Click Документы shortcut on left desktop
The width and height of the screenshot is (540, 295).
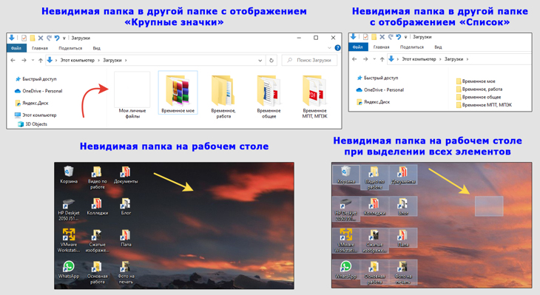tap(126, 175)
